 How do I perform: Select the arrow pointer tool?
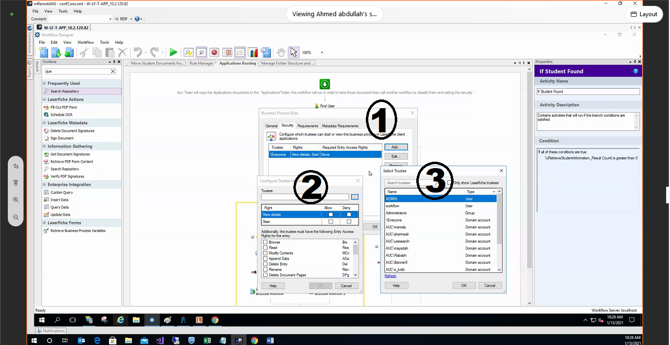point(293,52)
